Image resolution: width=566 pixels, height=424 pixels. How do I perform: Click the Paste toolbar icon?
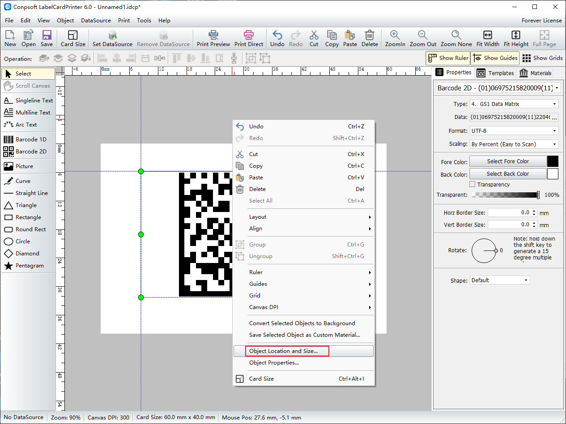point(350,38)
